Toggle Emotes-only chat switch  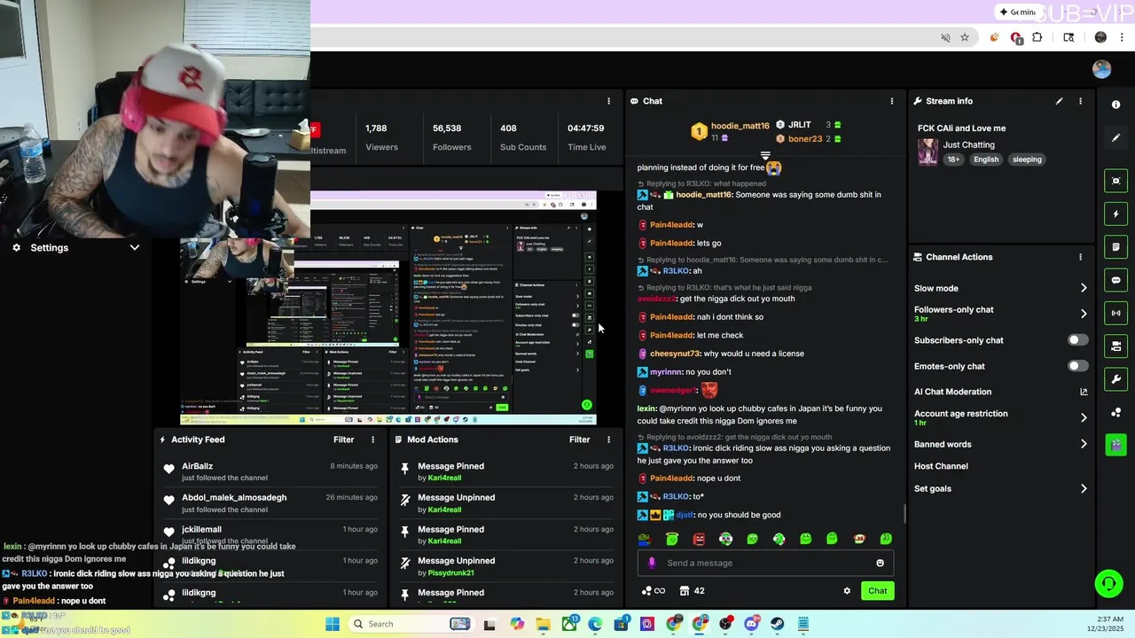(x=1077, y=366)
